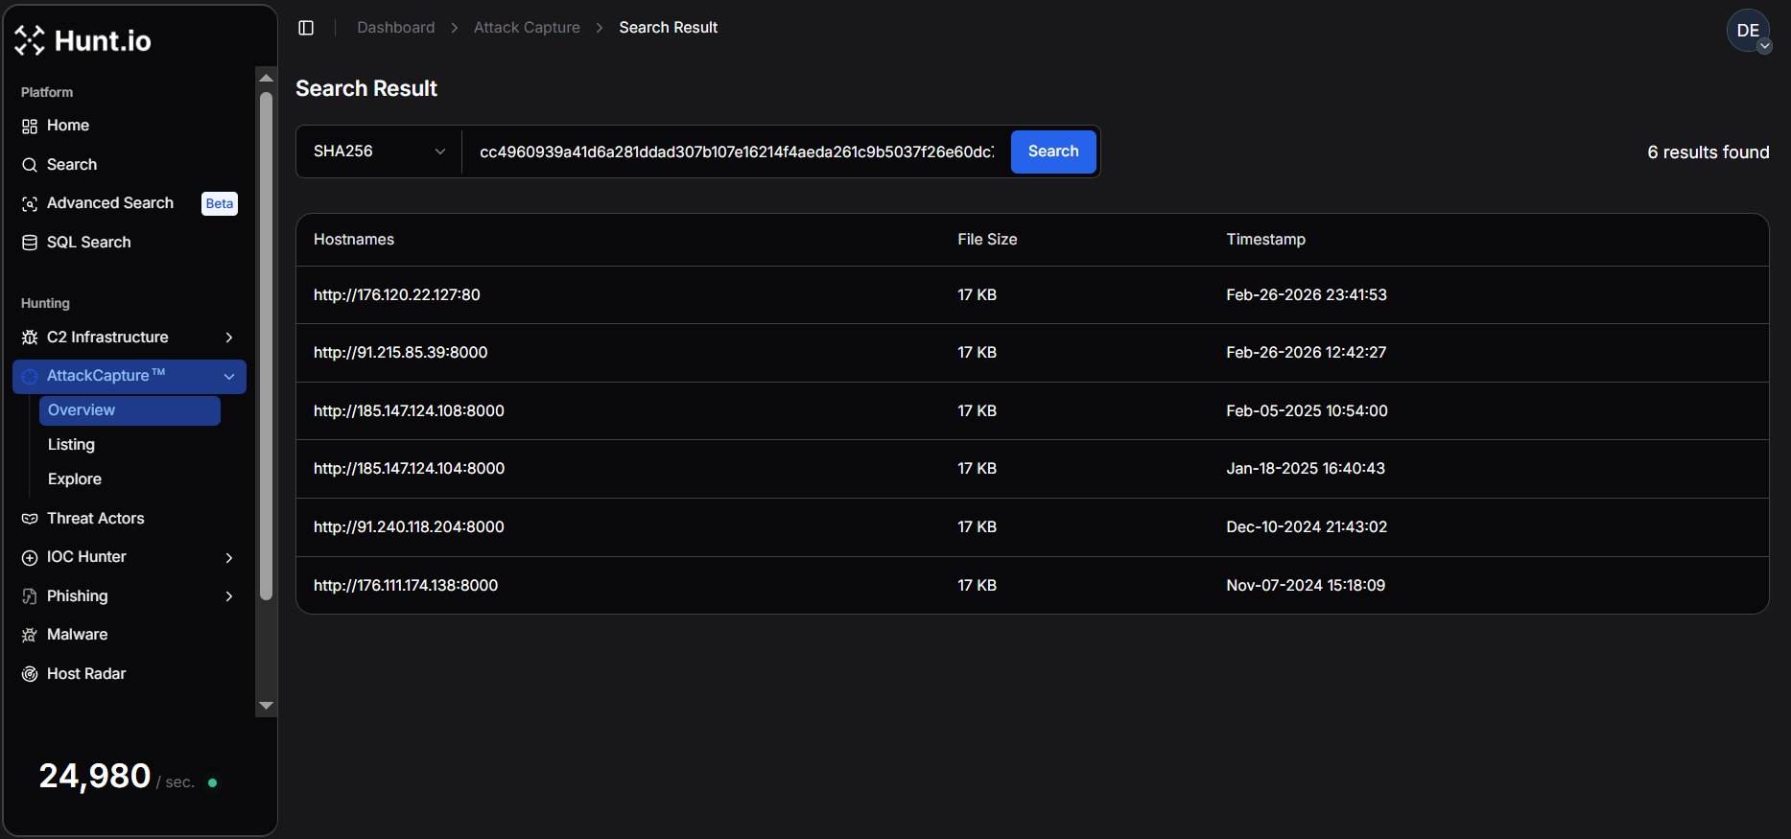
Task: Click the 17 KB size in the 176.120.22.127 row
Action: tap(977, 295)
